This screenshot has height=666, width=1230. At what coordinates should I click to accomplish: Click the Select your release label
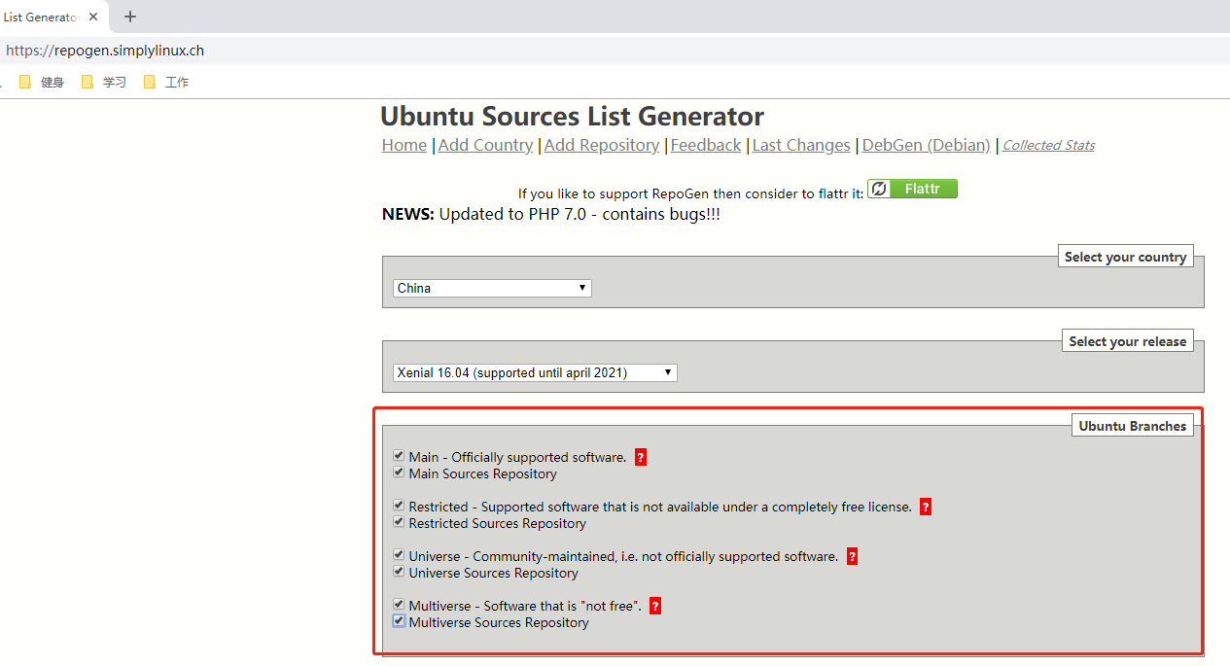(x=1128, y=341)
